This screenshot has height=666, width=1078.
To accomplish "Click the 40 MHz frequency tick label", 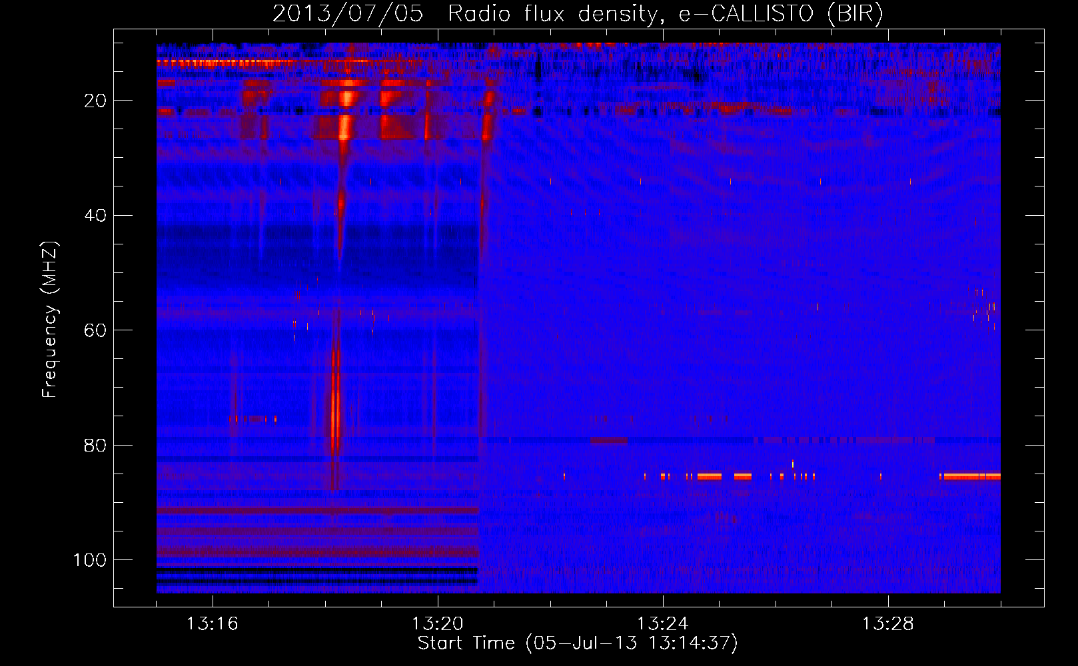I will tap(95, 216).
